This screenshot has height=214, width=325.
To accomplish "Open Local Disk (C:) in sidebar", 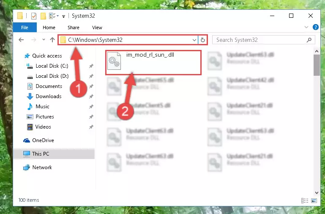I will point(52,66).
